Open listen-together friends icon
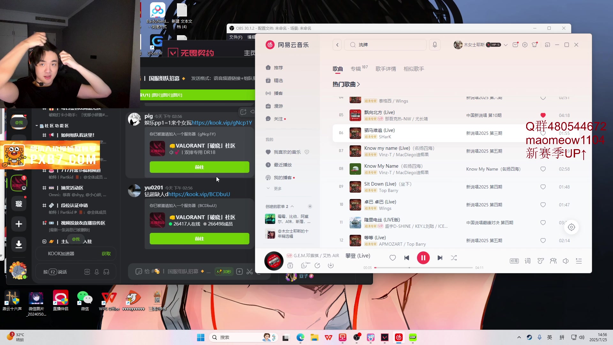 [x=553, y=261]
